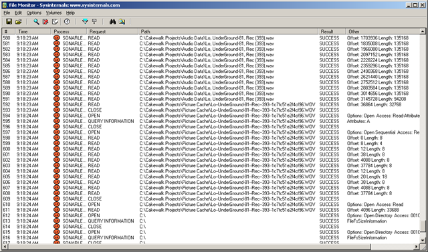Click 'Offset: 0 Length: 8' in row 598
This screenshot has height=252, width=428.
(364, 138)
